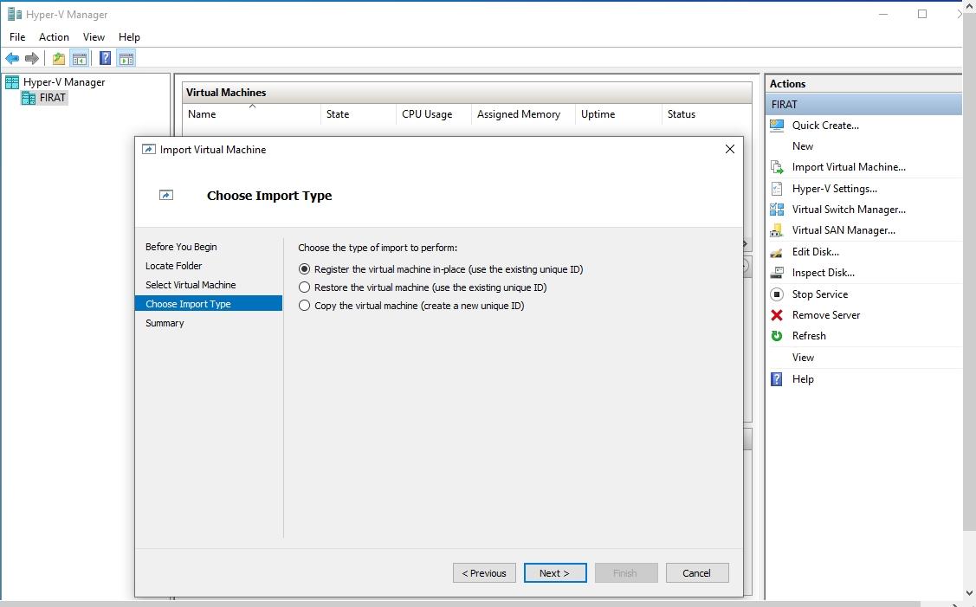The image size is (976, 607).
Task: Click the Import Virtual Machine icon in Actions
Action: (777, 167)
